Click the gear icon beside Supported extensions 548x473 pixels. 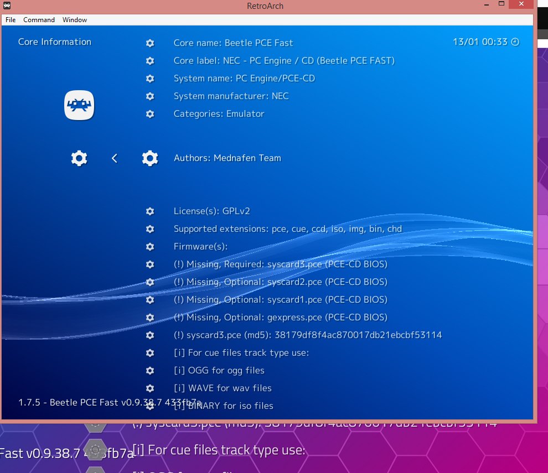click(150, 229)
